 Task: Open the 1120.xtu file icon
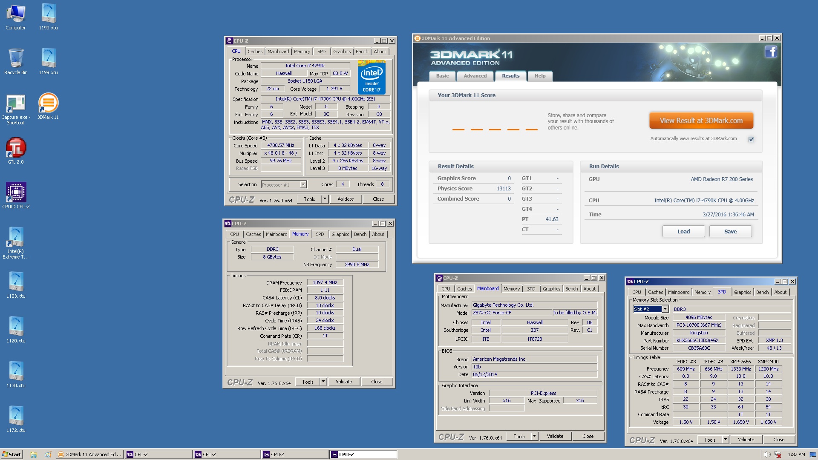(x=16, y=330)
